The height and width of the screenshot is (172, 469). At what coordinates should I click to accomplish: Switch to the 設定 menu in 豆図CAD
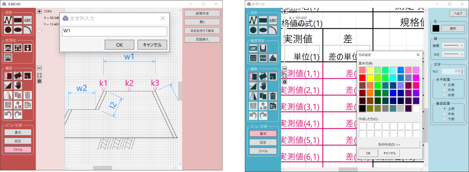pyautogui.click(x=18, y=141)
